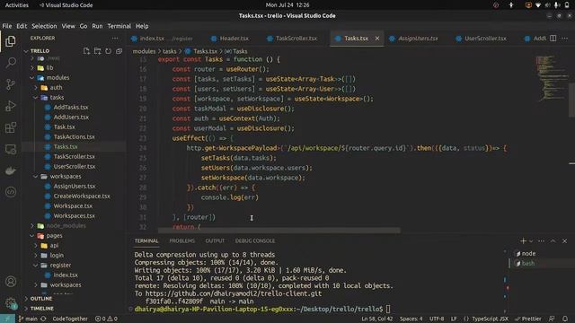Open the Docker view in activity bar
This screenshot has height=323, width=575.
click(x=11, y=170)
